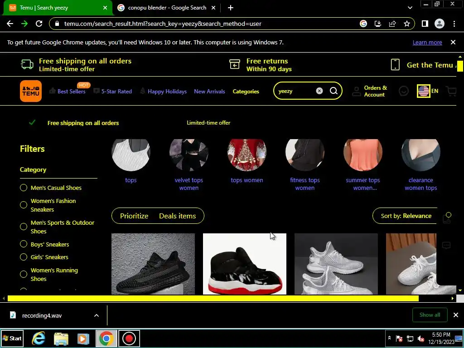This screenshot has height=348, width=464.
Task: Click the Orders & Account person icon
Action: coord(356,92)
